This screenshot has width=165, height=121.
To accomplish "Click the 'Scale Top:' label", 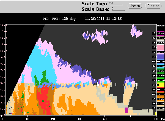I will pos(94,4).
